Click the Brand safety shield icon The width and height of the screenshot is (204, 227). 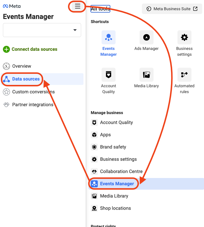pos(94,147)
